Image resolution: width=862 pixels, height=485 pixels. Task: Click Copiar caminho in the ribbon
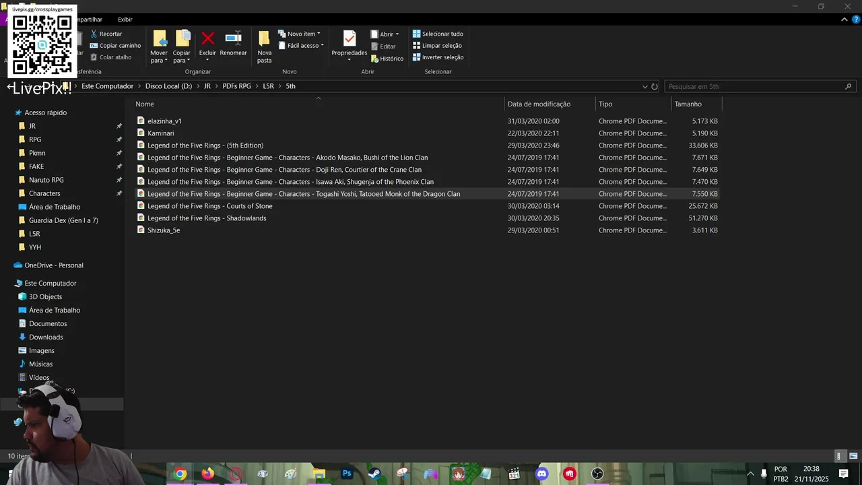pos(115,46)
